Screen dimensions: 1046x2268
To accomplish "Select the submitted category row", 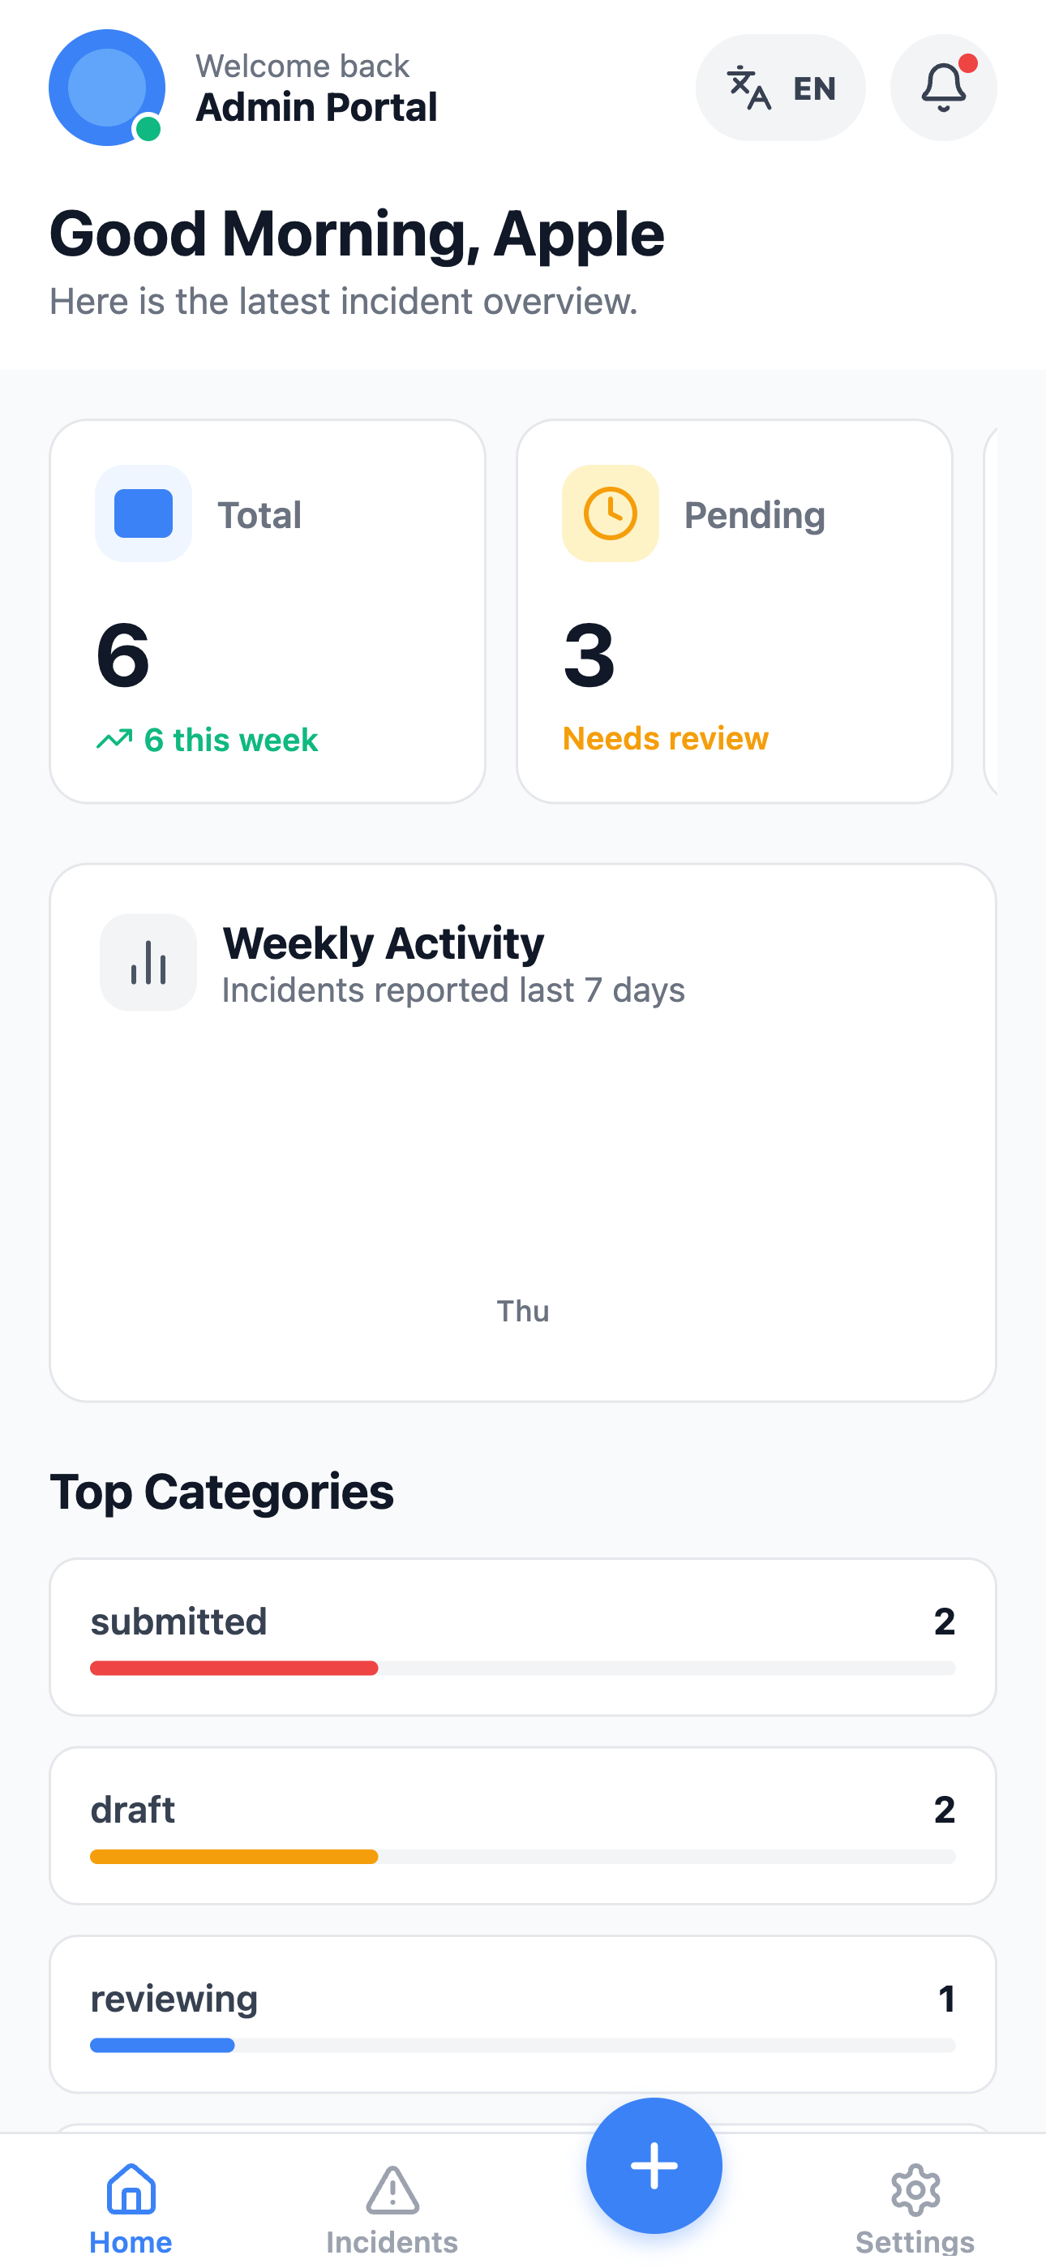I will [523, 1637].
